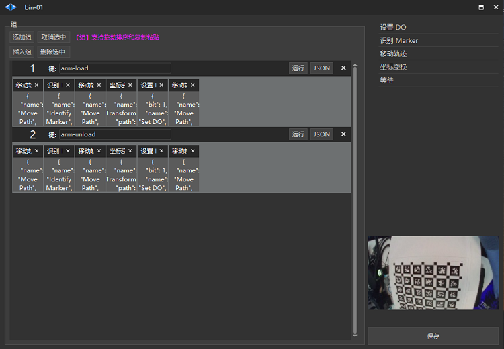504x349 pixels.
Task: Click 插入组 to insert a group
Action: pyautogui.click(x=22, y=52)
